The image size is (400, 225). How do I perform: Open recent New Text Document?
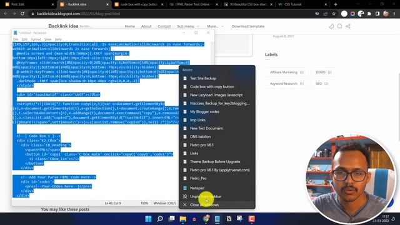click(217, 128)
